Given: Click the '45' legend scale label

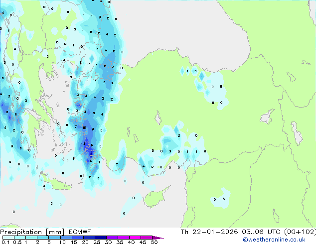Looking at the screenshot, I should [x=143, y=242].
